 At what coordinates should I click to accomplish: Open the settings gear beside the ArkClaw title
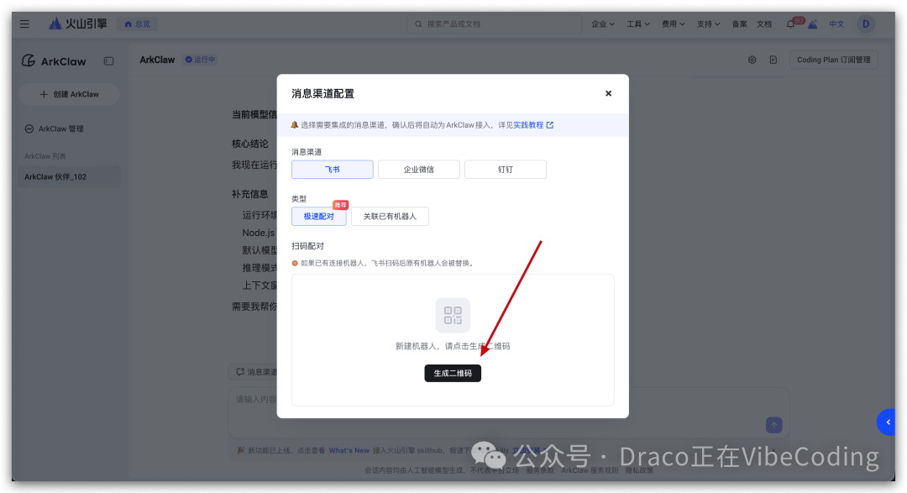pyautogui.click(x=752, y=60)
